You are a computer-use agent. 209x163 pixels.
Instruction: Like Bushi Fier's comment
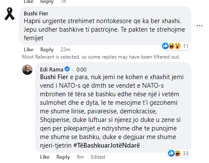point(29,50)
